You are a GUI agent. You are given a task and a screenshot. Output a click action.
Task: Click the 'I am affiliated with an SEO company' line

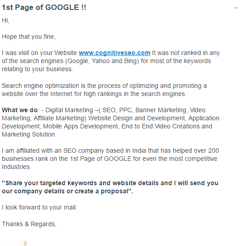(110, 150)
